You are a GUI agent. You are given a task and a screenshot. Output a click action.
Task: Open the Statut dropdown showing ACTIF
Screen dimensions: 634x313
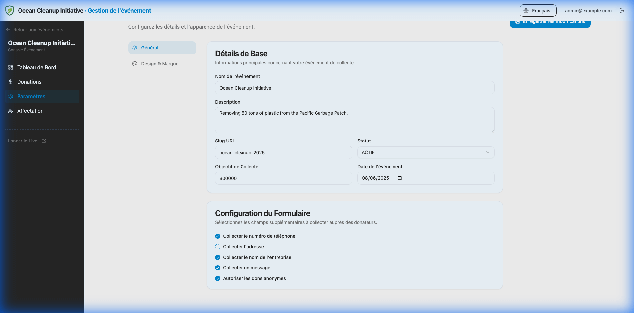pyautogui.click(x=426, y=152)
